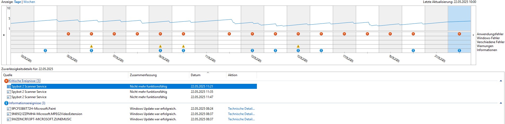This screenshot has width=505, height=124.
Task: Select application error icon for 13.05.2025
Action: click(x=252, y=34)
